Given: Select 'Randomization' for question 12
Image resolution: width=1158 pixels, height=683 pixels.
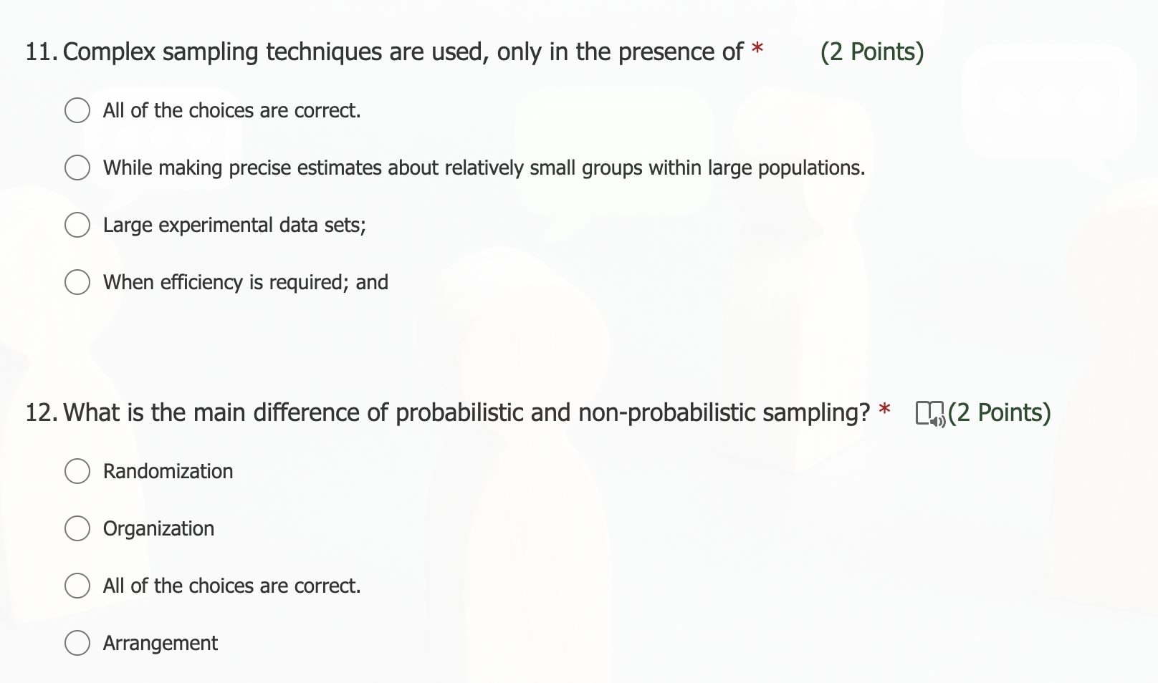Looking at the screenshot, I should point(77,471).
